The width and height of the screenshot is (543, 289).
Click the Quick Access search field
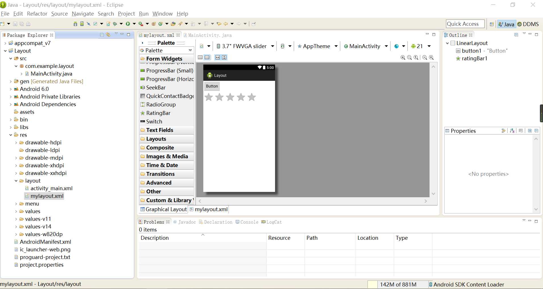tap(465, 24)
